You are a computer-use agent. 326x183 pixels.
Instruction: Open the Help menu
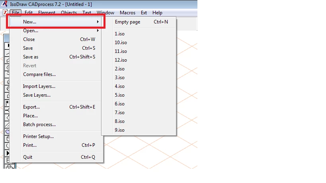[157, 13]
